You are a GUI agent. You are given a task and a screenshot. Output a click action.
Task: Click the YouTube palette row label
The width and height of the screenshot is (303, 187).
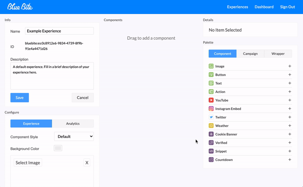pyautogui.click(x=222, y=100)
